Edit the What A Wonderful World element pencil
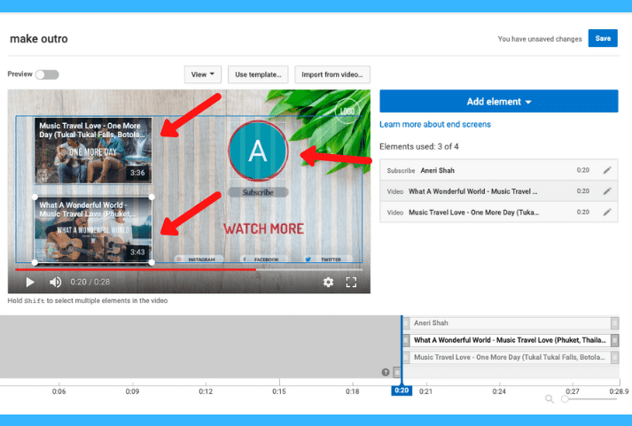This screenshot has width=632, height=426. (x=607, y=190)
